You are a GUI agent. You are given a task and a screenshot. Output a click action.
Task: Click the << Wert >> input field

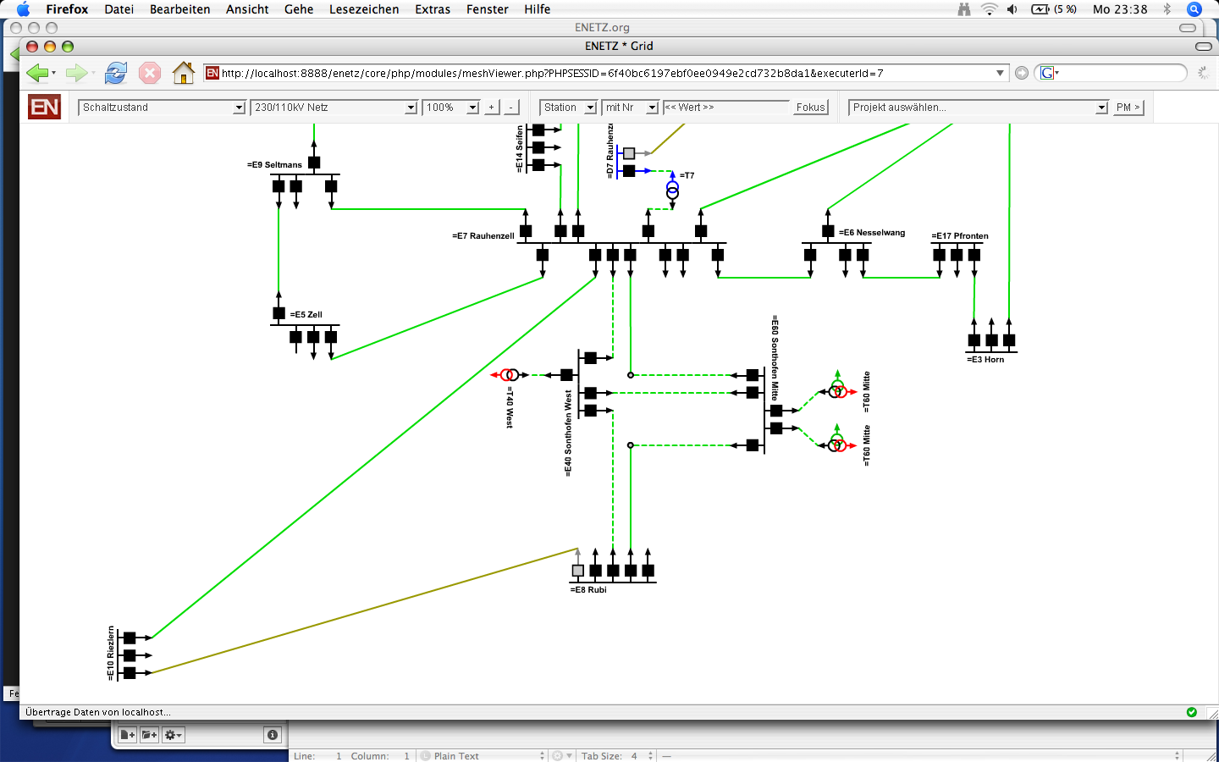point(725,108)
